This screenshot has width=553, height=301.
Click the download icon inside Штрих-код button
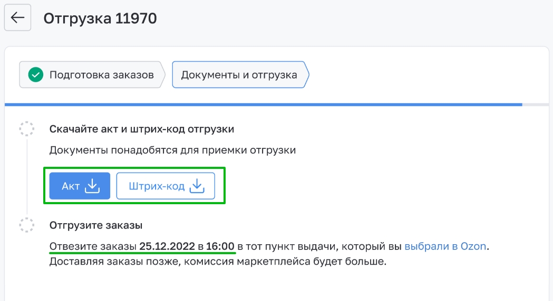[x=197, y=186]
